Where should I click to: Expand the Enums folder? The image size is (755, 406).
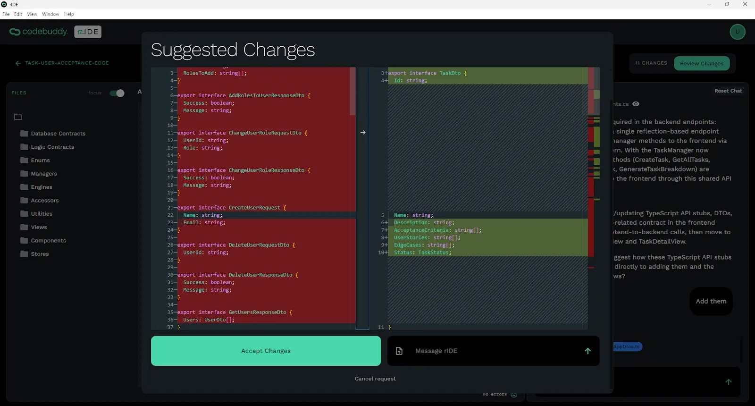[35, 161]
